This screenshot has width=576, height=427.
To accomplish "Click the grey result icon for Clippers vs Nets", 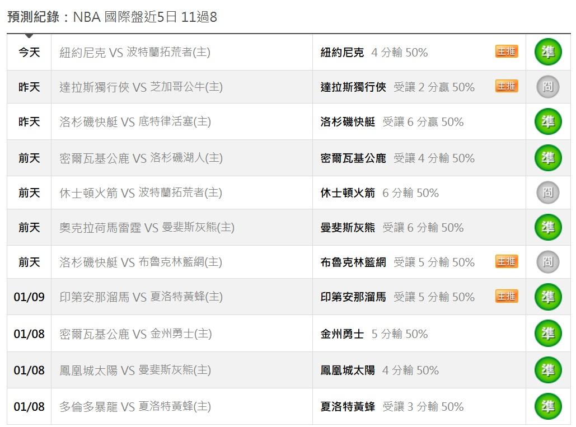I will pyautogui.click(x=548, y=262).
